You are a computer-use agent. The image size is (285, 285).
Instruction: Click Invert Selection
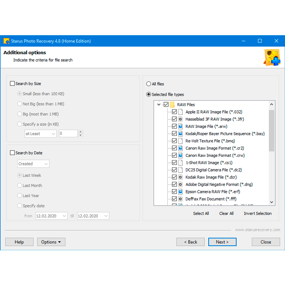[x=258, y=213]
